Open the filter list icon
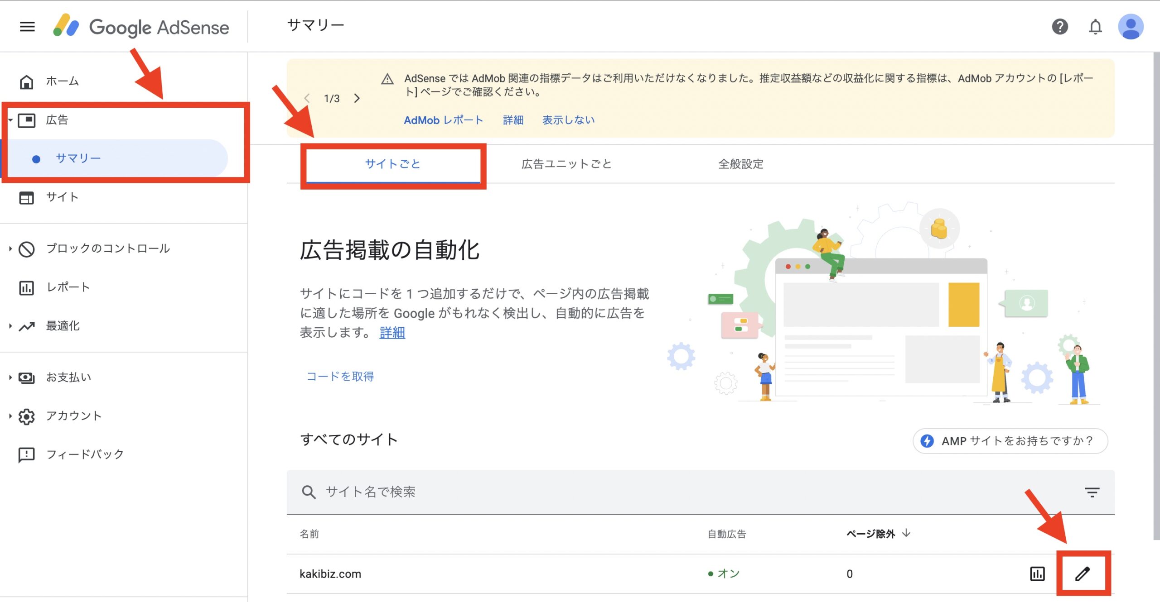1160x602 pixels. pos(1092,492)
